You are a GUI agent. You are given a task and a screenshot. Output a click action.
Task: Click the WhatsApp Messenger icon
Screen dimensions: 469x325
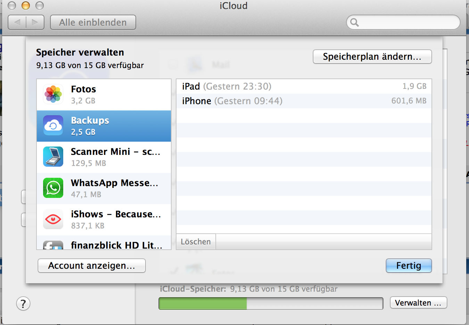coord(53,188)
